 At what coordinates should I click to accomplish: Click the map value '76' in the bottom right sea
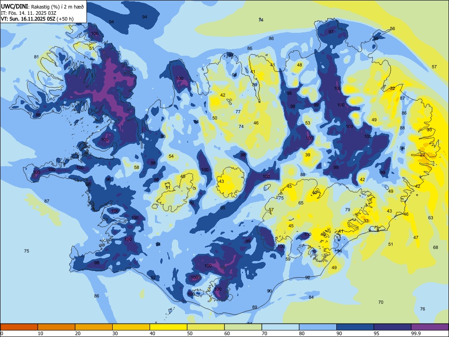423,309
